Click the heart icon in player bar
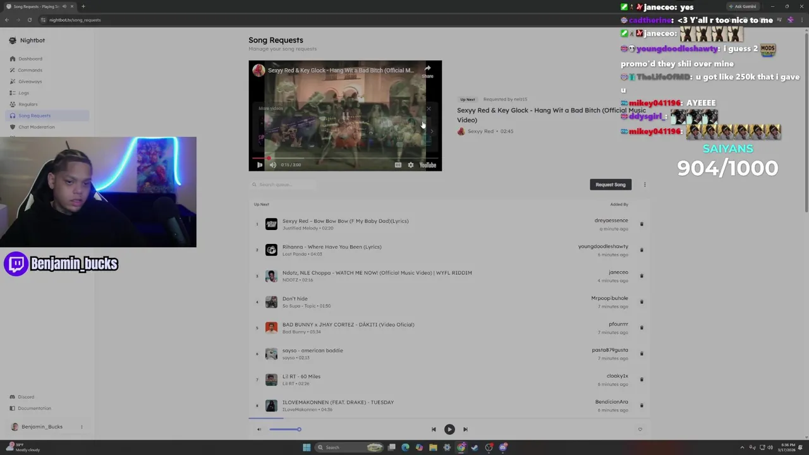This screenshot has width=809, height=455. pyautogui.click(x=640, y=430)
